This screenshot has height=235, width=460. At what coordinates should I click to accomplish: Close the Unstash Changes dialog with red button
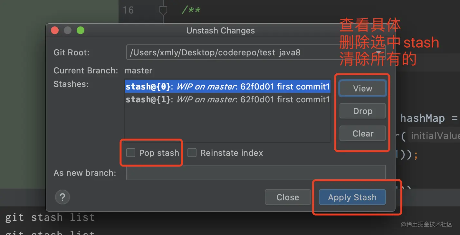(55, 31)
